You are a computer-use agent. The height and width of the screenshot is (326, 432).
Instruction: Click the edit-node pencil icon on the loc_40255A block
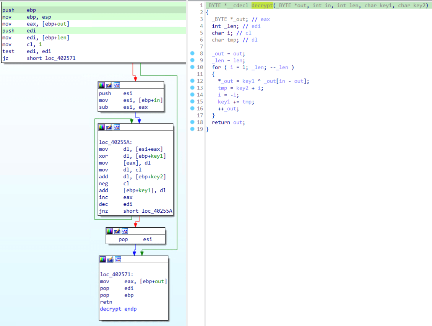tap(109, 127)
